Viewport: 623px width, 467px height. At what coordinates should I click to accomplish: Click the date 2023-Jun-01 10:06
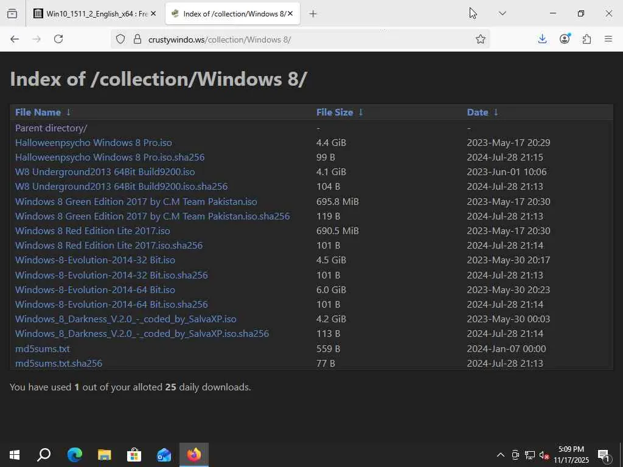507,172
